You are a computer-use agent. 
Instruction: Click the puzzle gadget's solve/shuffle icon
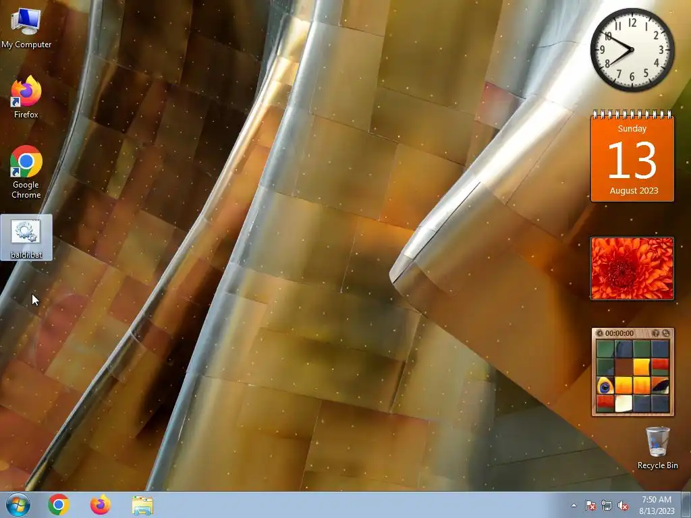pyautogui.click(x=665, y=333)
